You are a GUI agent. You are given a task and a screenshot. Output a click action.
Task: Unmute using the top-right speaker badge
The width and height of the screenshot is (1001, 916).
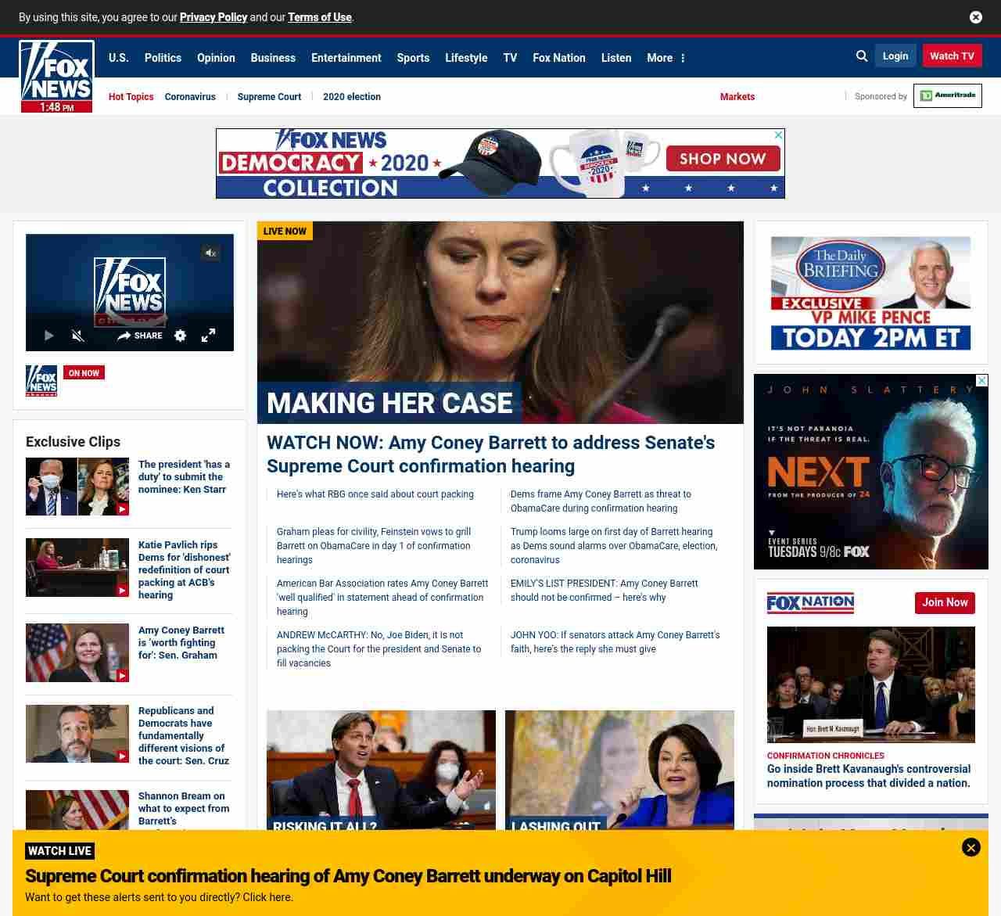tap(210, 253)
